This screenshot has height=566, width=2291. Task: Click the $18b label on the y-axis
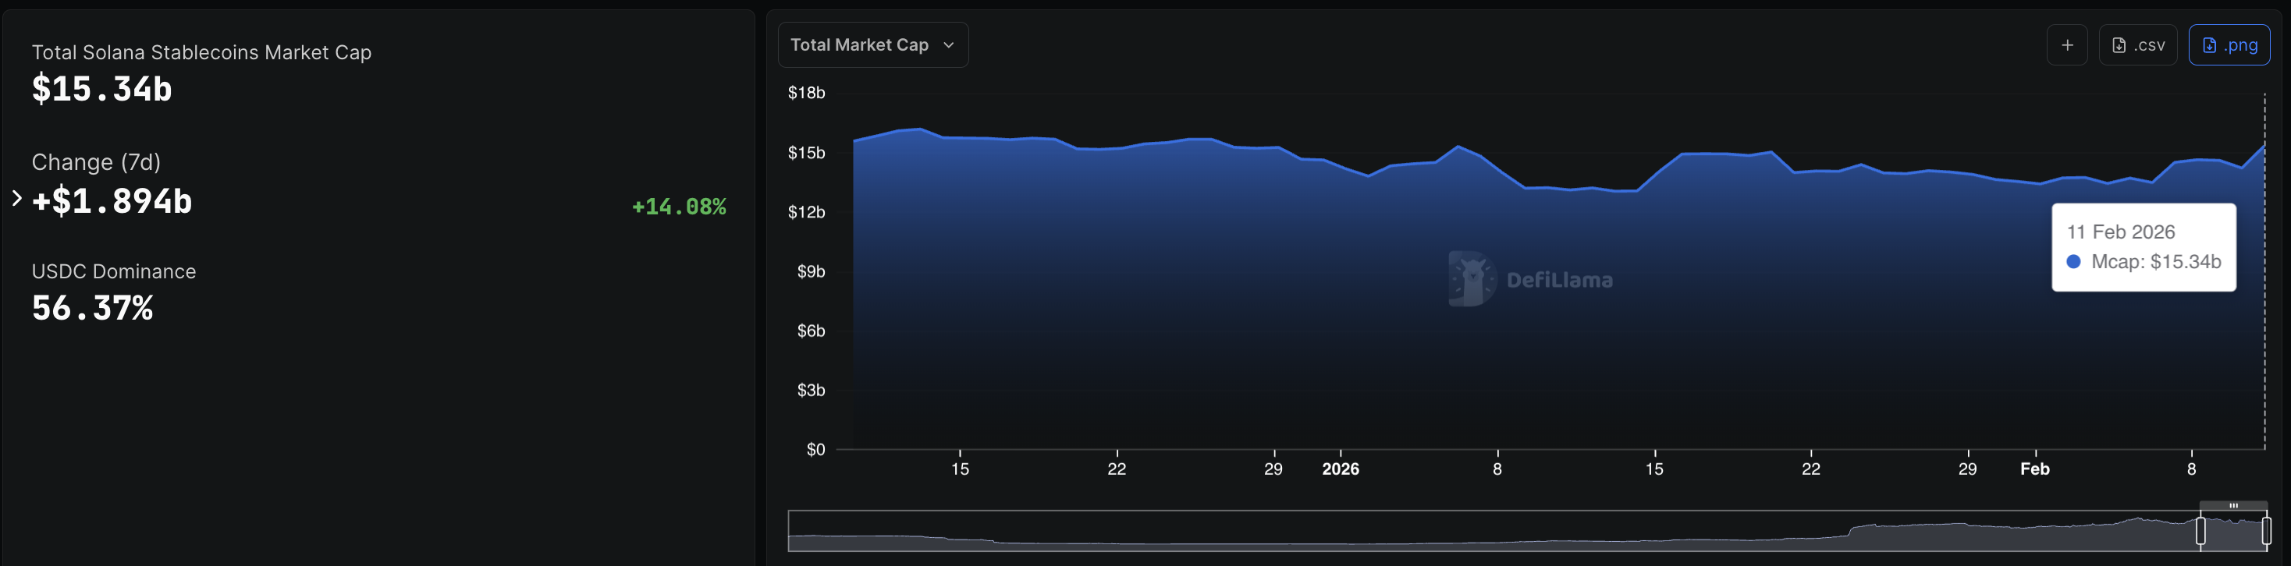coord(806,93)
